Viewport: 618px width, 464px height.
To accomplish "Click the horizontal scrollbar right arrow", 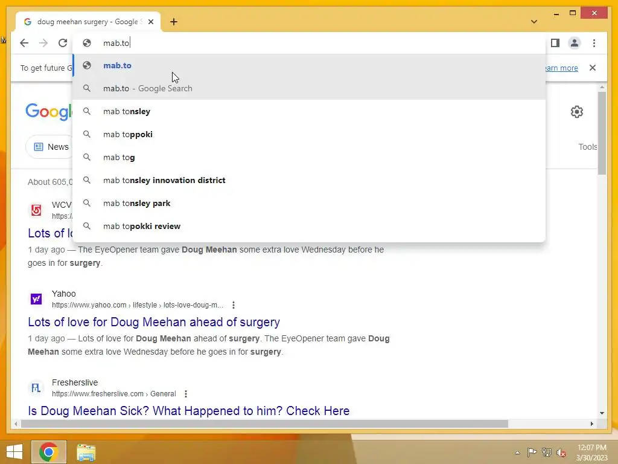I will pyautogui.click(x=592, y=424).
